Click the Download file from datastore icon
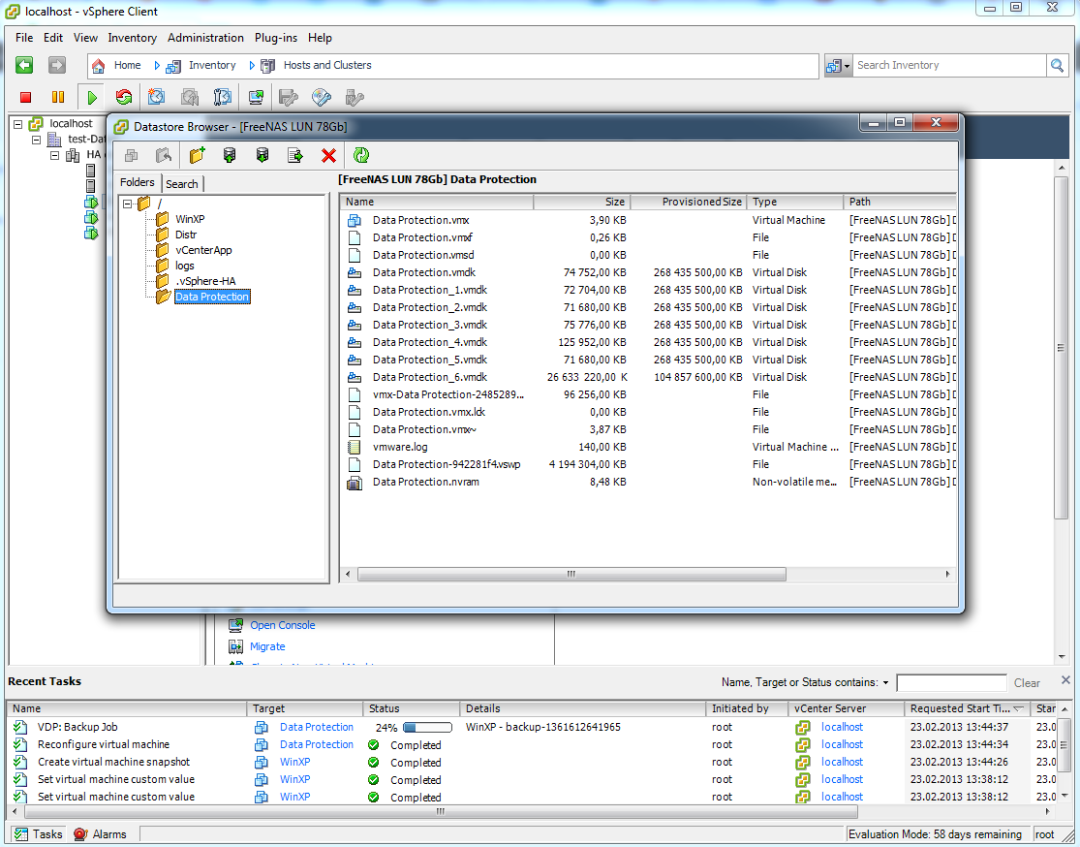 [x=262, y=155]
